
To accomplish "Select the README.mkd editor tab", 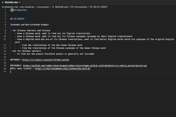I will tap(11, 2).
